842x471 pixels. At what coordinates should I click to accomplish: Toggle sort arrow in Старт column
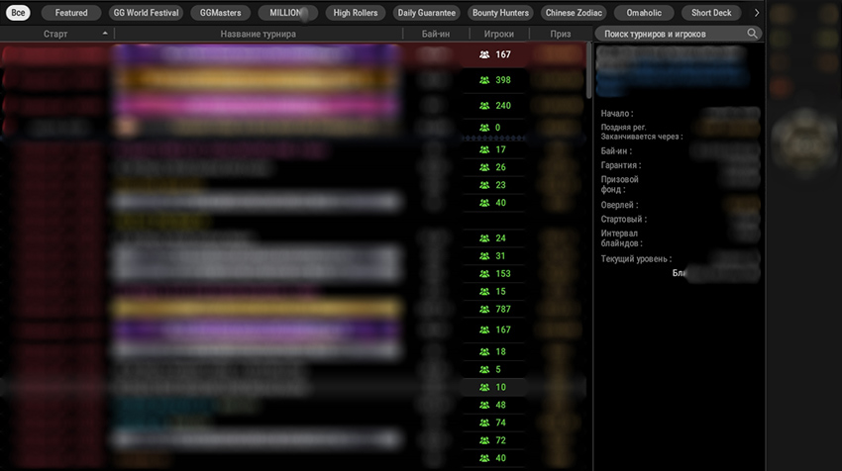(x=105, y=34)
